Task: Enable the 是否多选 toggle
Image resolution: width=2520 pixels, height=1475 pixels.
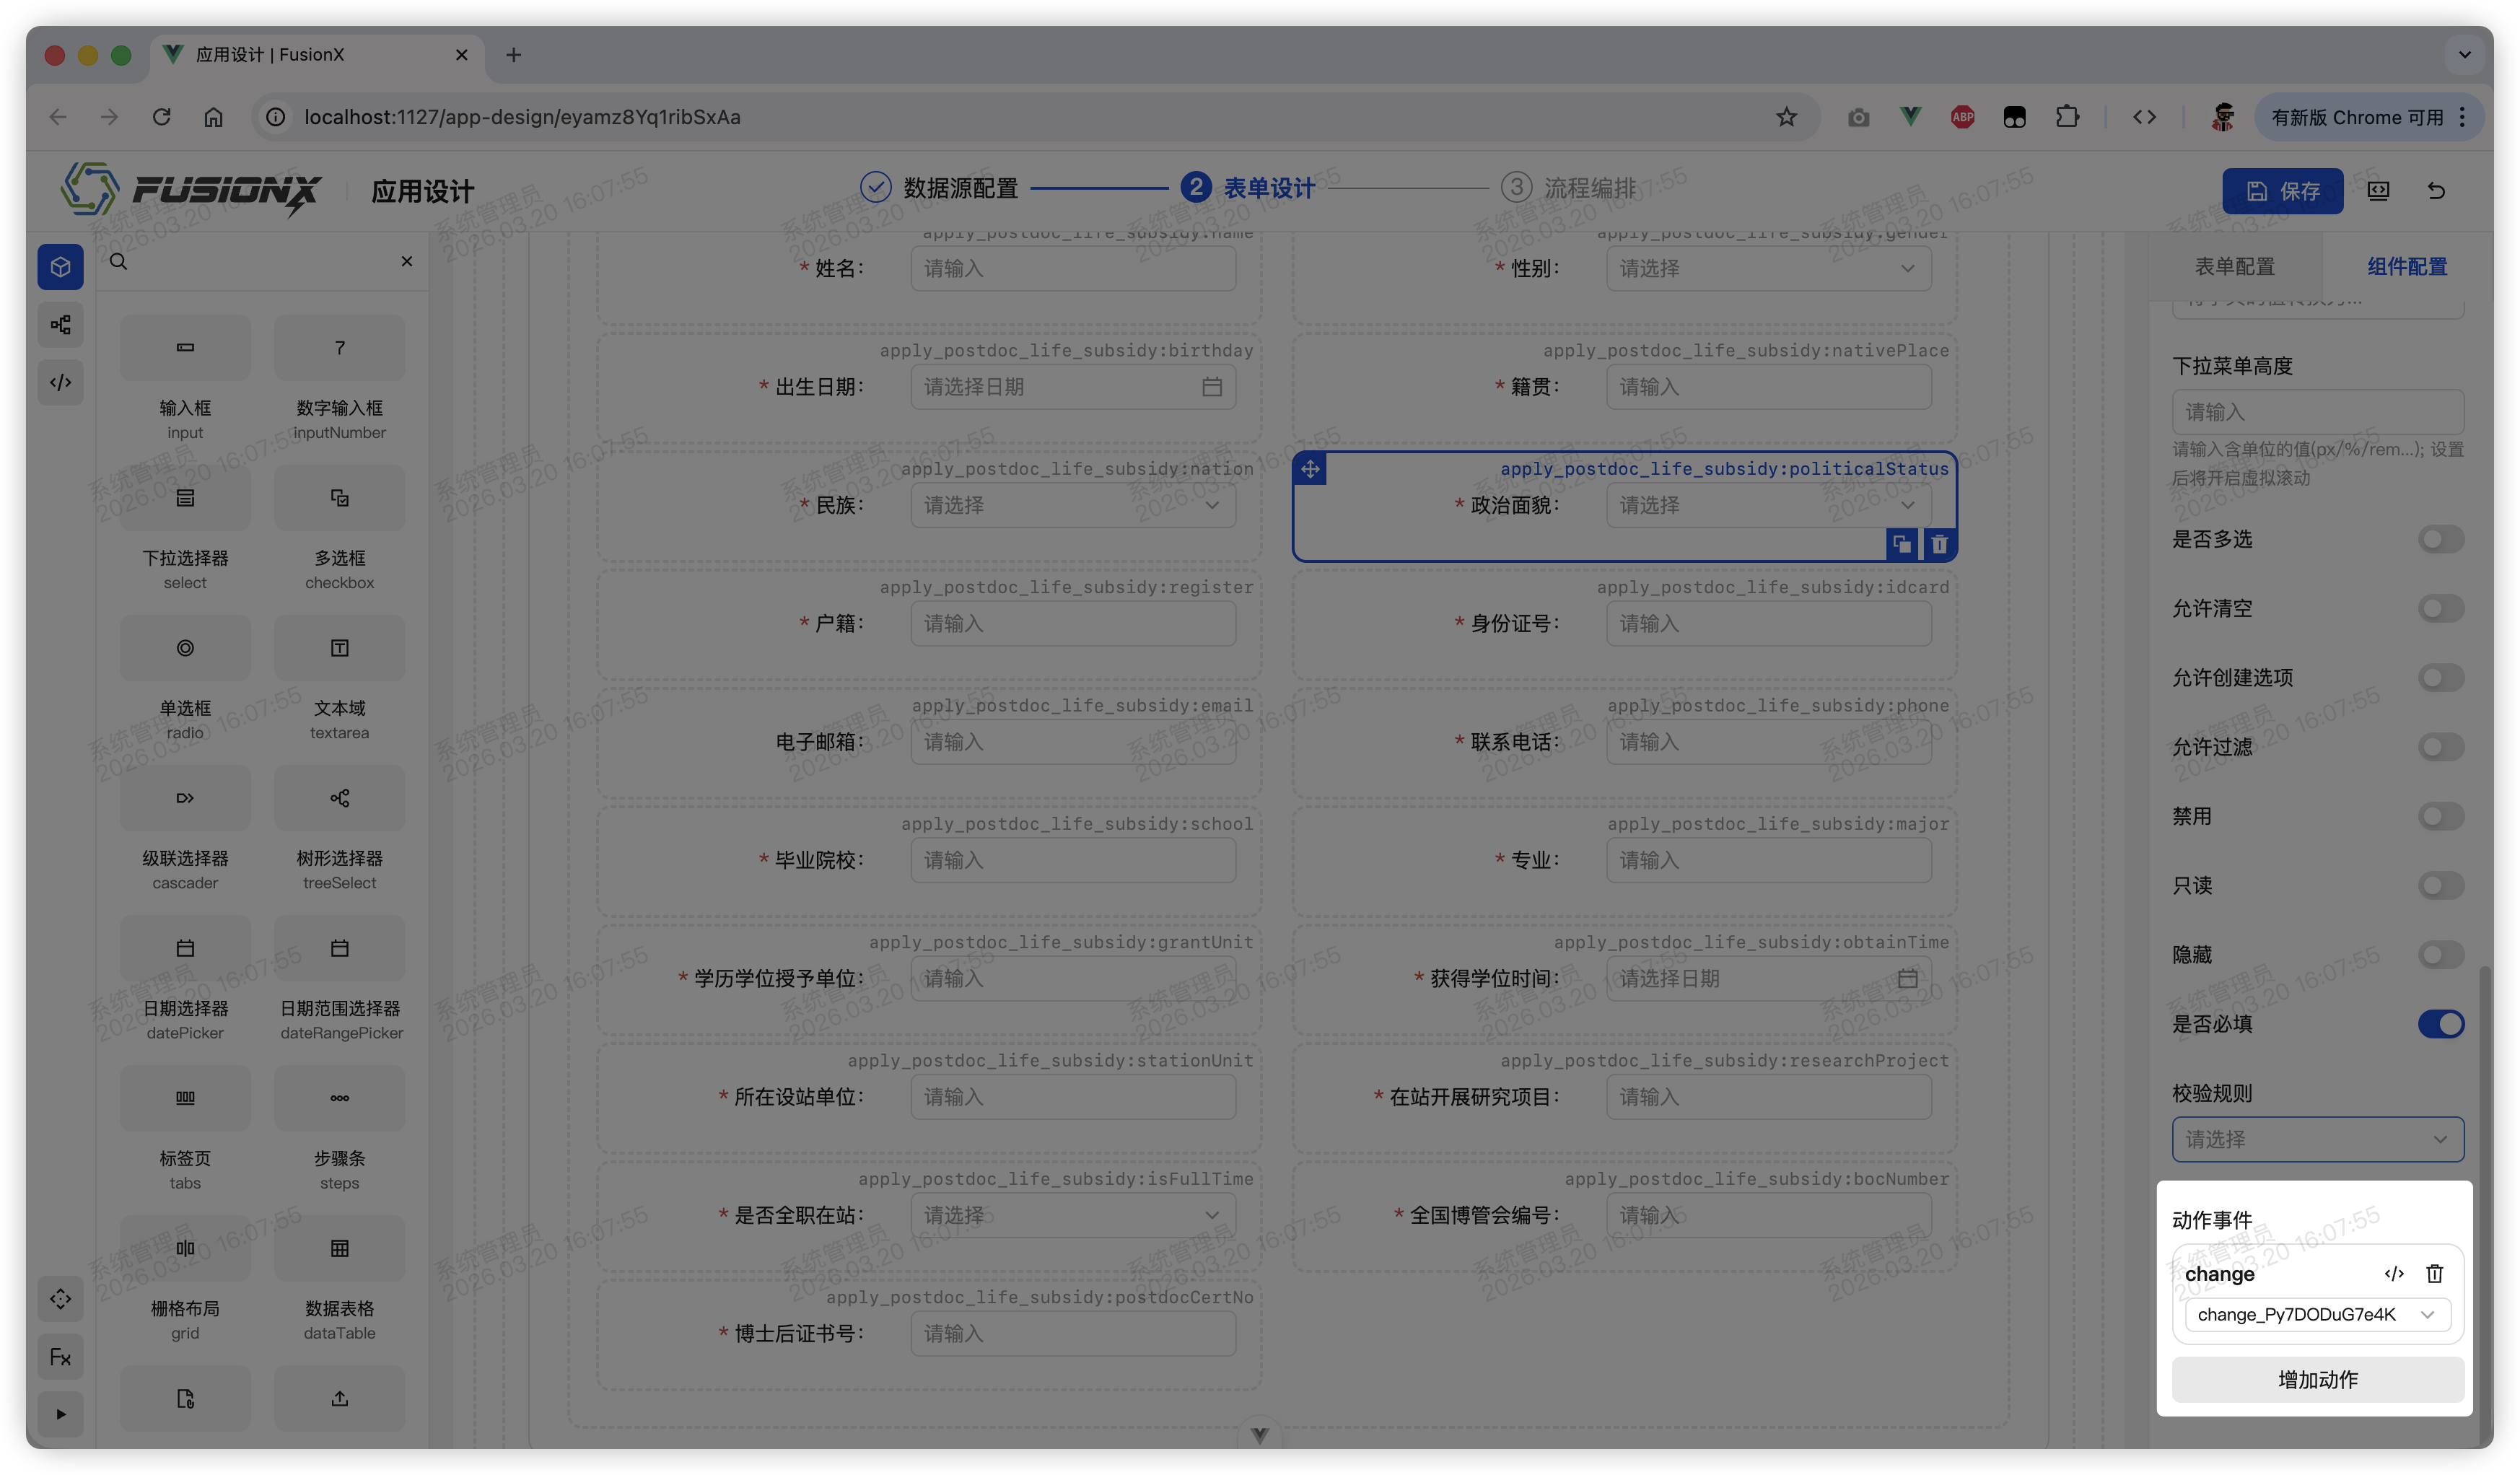Action: pos(2440,539)
